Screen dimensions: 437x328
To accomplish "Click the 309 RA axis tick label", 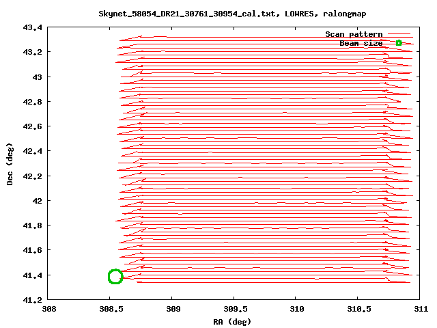I will (173, 309).
